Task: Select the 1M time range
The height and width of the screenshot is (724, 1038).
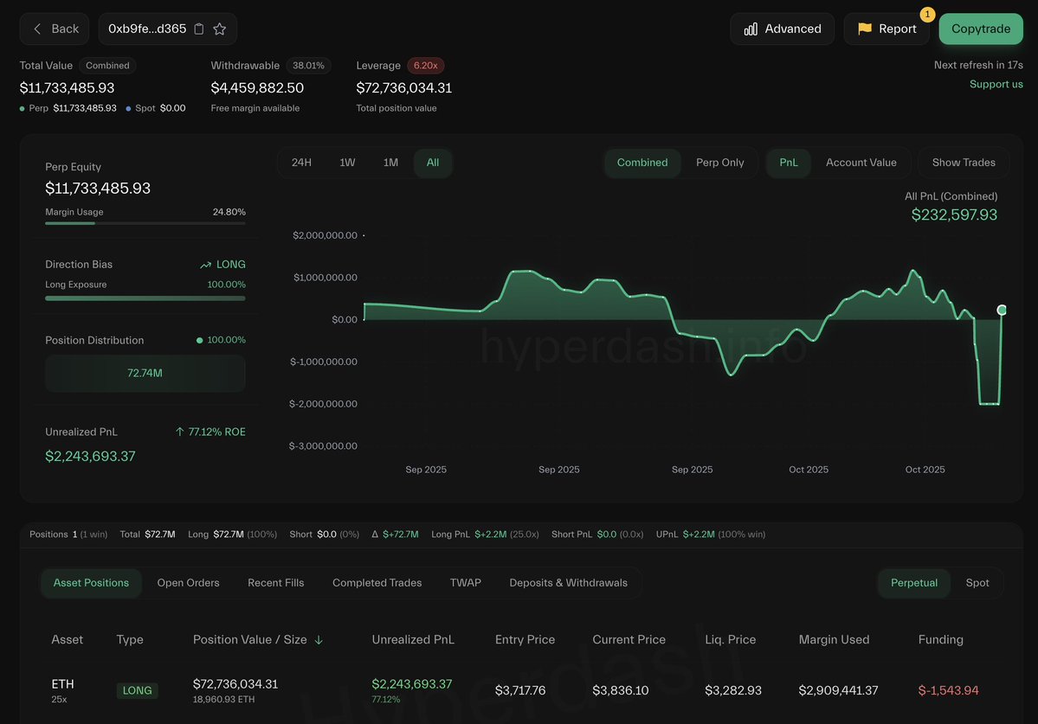Action: pos(390,163)
